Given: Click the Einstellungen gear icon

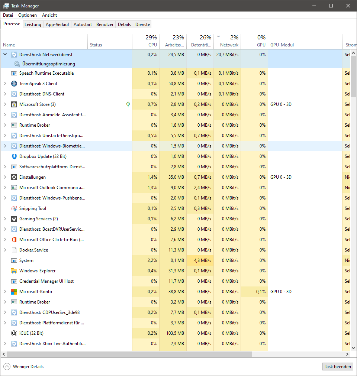Looking at the screenshot, I should [x=14, y=177].
